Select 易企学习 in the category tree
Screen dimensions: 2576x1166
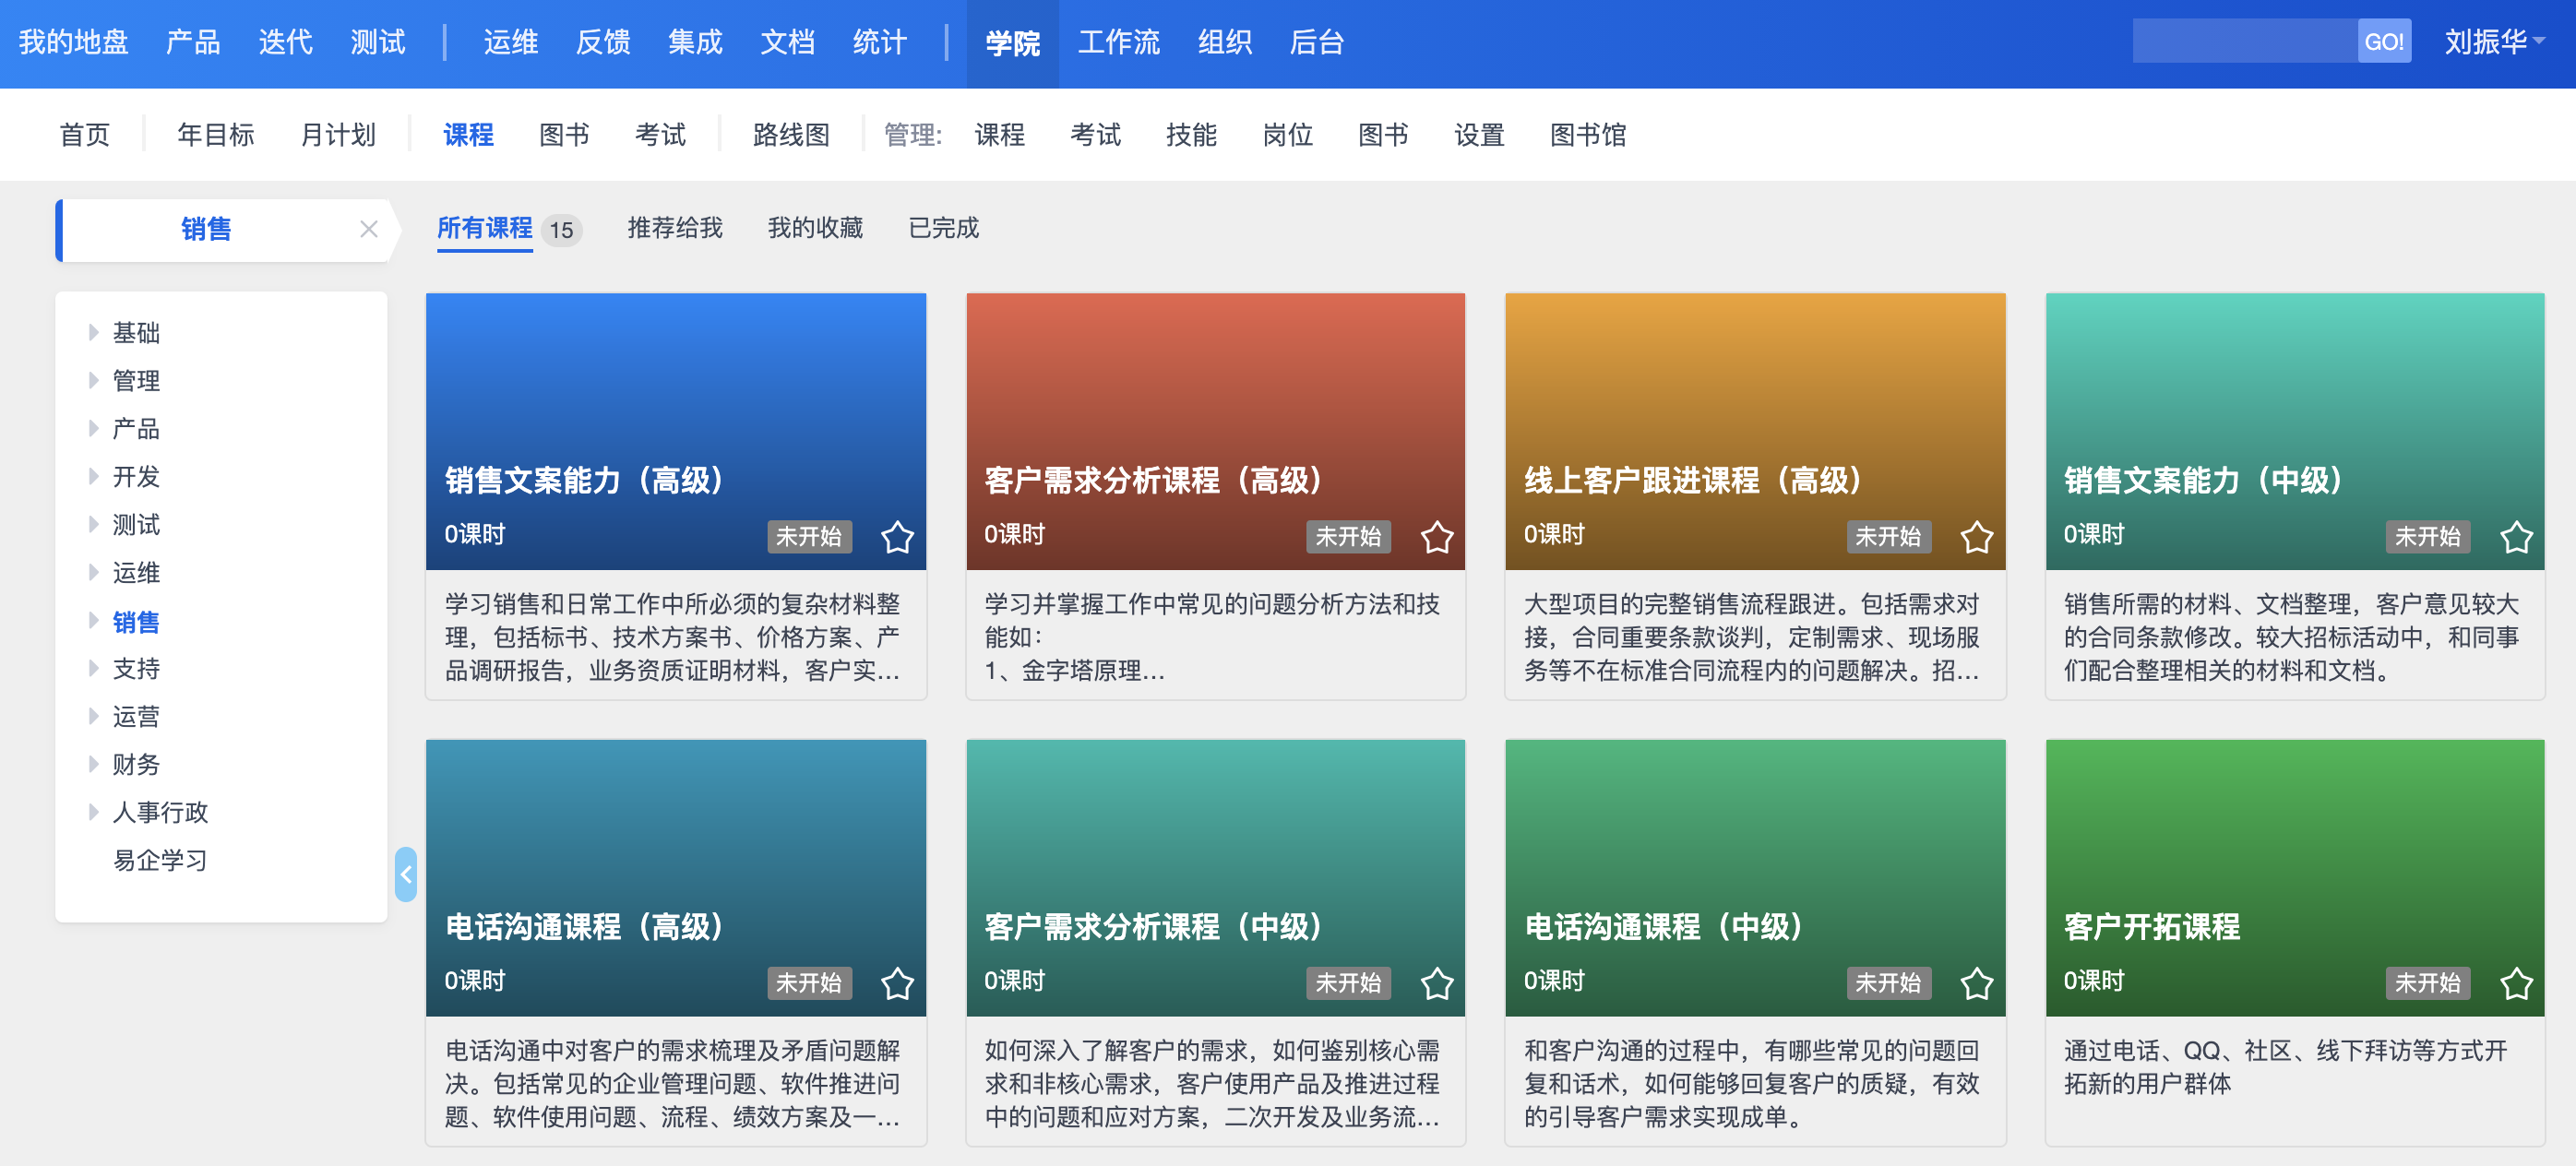160,860
